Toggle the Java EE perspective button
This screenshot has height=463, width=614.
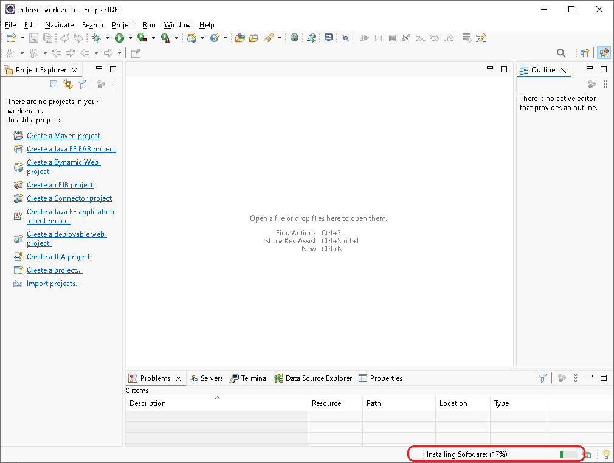604,54
